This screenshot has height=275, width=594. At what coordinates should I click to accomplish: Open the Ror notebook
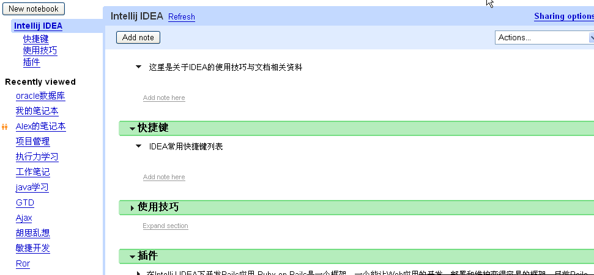pos(23,263)
